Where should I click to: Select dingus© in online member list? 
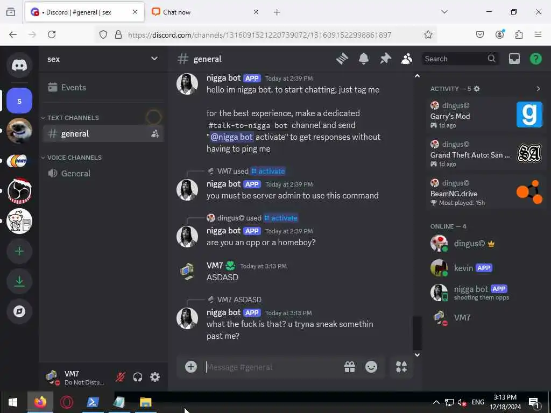pos(486,244)
